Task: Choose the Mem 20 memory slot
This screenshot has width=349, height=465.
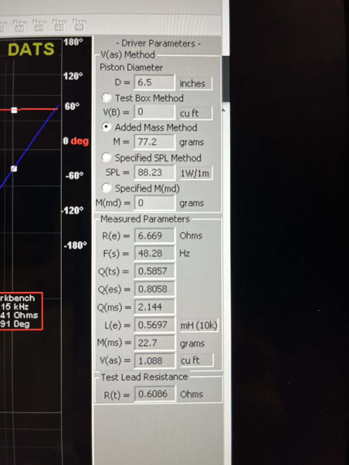Action: click(79, 24)
